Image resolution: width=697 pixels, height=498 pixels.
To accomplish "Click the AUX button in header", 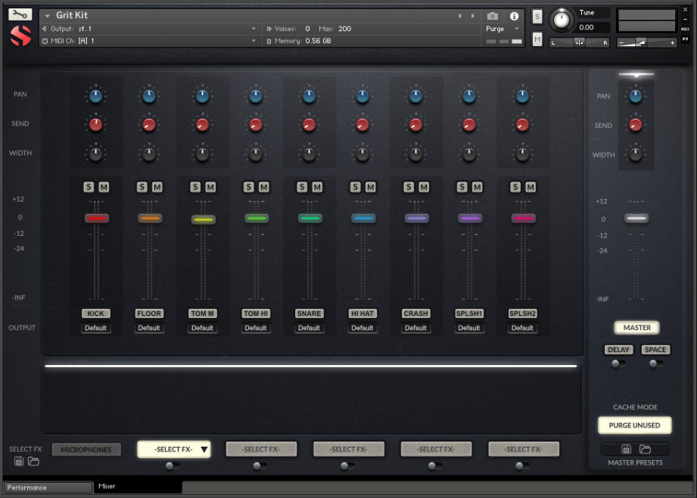I will click(x=685, y=29).
